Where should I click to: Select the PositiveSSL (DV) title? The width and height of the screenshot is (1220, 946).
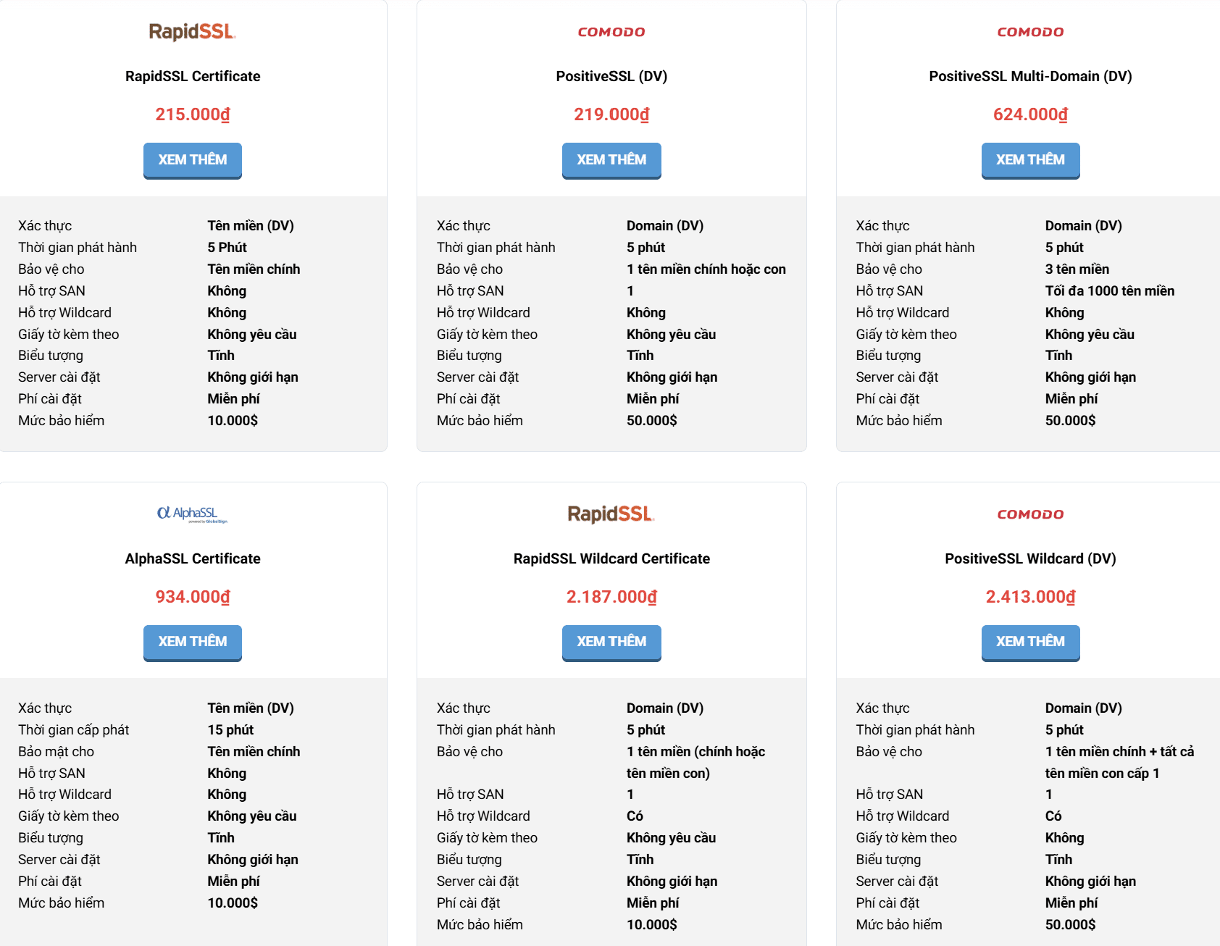click(x=611, y=76)
